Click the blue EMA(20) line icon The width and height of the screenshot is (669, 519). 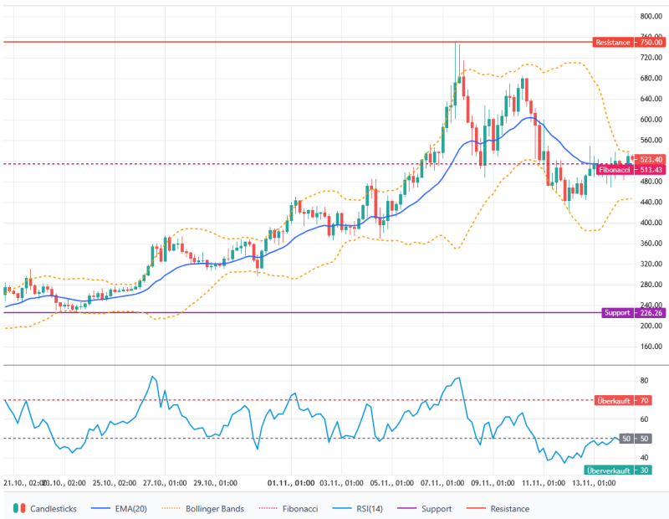pos(100,508)
